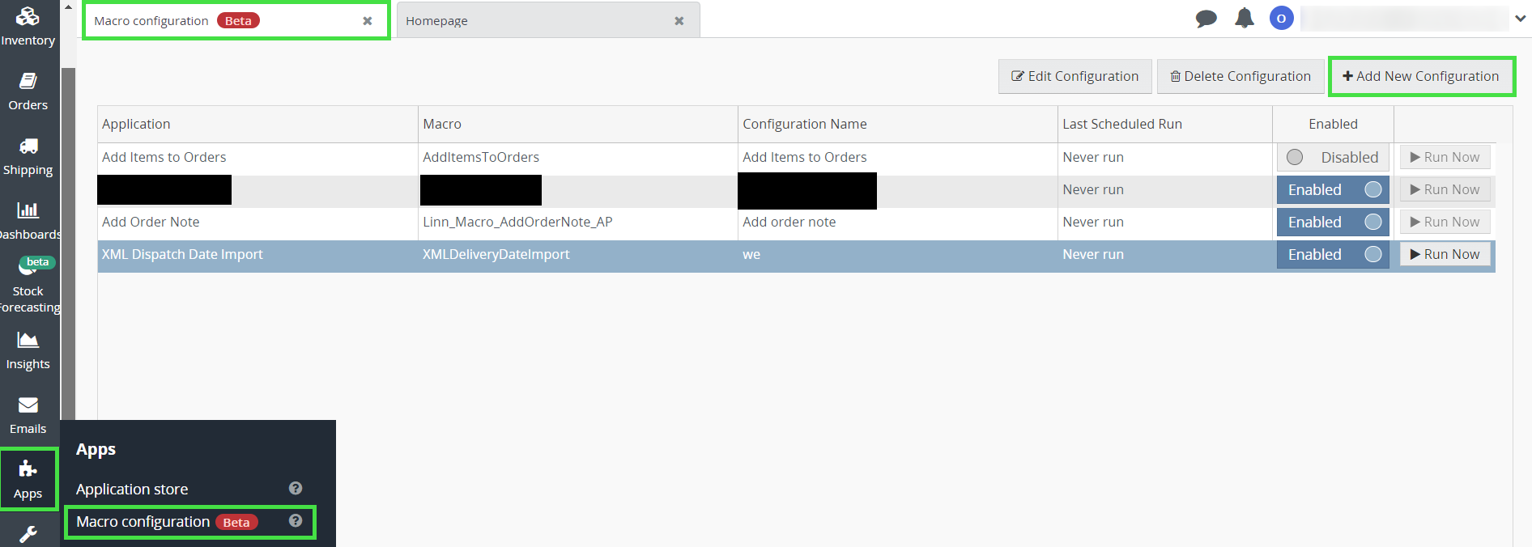Toggle off XML Dispatch Date Import macro
This screenshot has width=1532, height=547.
tap(1333, 254)
